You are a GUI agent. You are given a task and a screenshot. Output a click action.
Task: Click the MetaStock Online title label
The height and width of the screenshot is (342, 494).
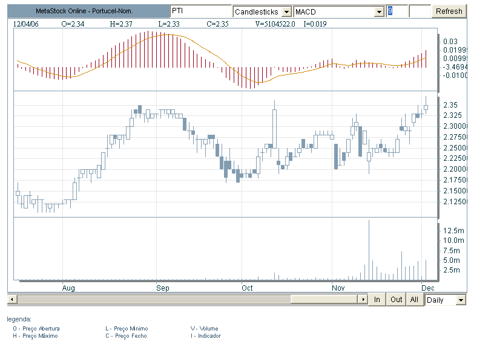click(x=84, y=11)
